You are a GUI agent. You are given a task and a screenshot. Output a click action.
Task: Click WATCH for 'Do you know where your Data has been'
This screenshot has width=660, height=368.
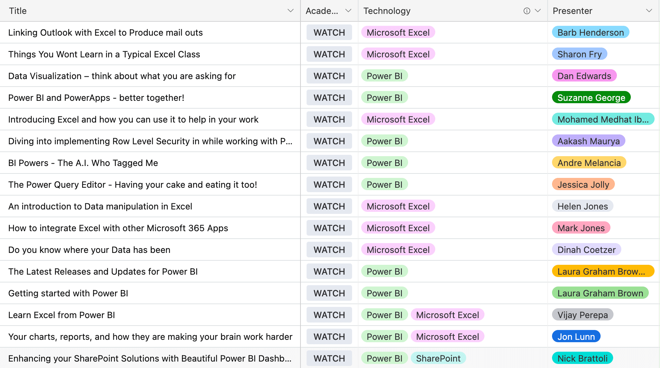pyautogui.click(x=329, y=250)
